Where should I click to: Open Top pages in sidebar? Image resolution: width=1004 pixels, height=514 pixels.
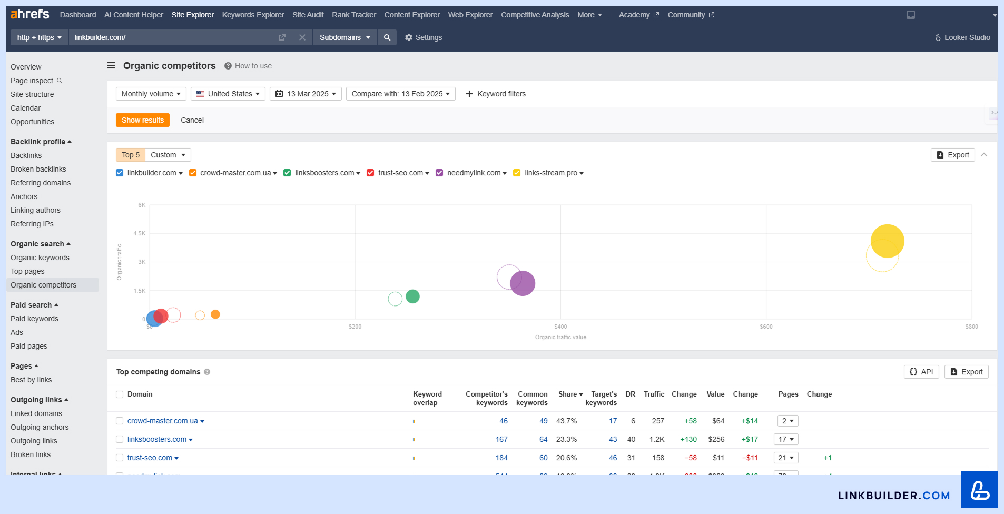[x=27, y=271]
